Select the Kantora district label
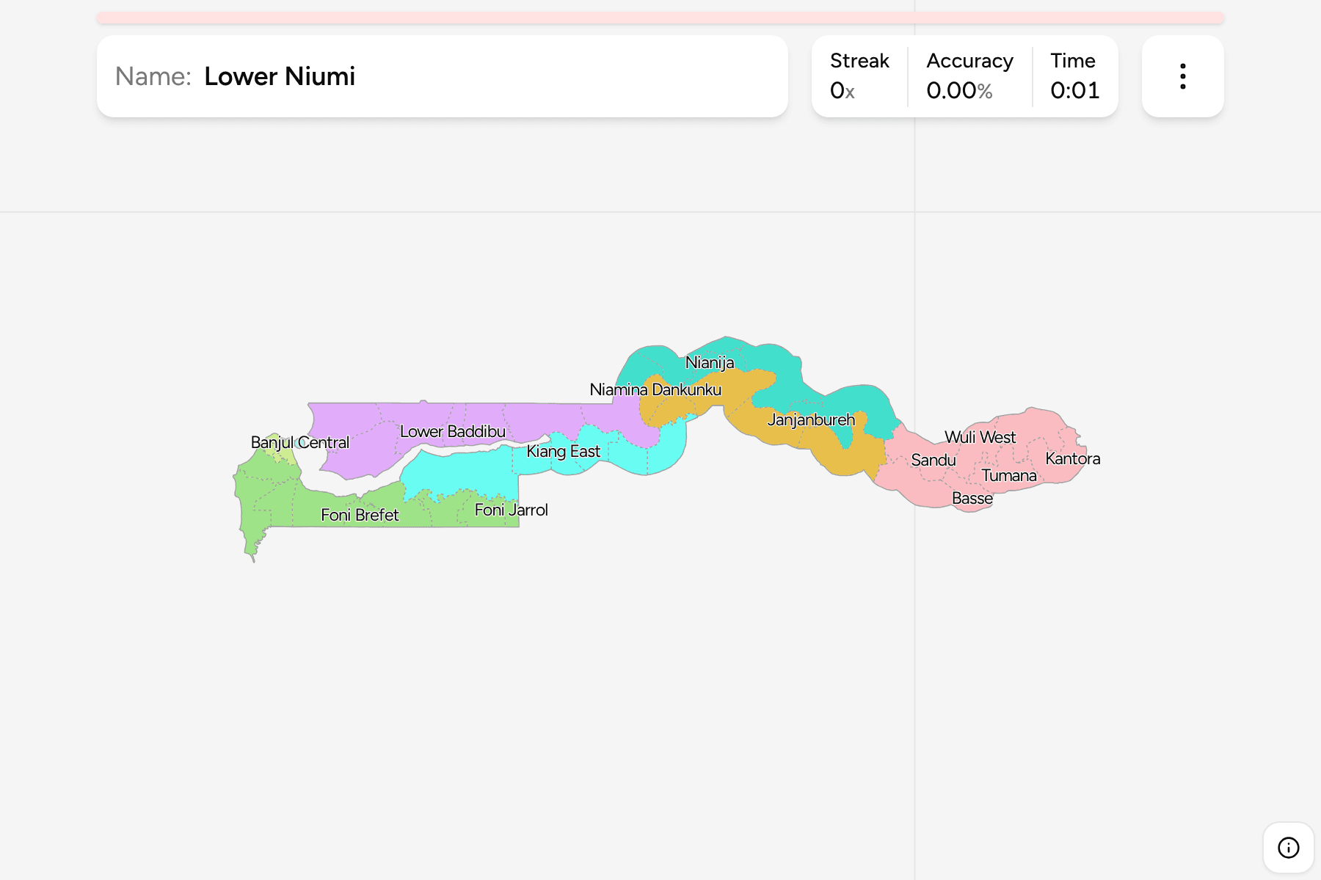Screen dimensions: 1321x880 (x=1073, y=458)
